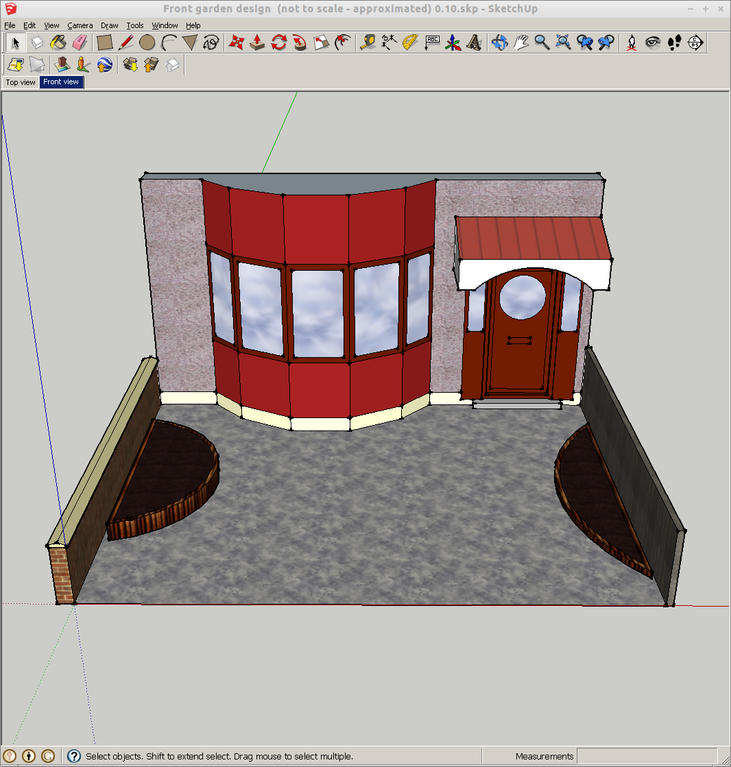Select the Text label tool

click(x=432, y=42)
